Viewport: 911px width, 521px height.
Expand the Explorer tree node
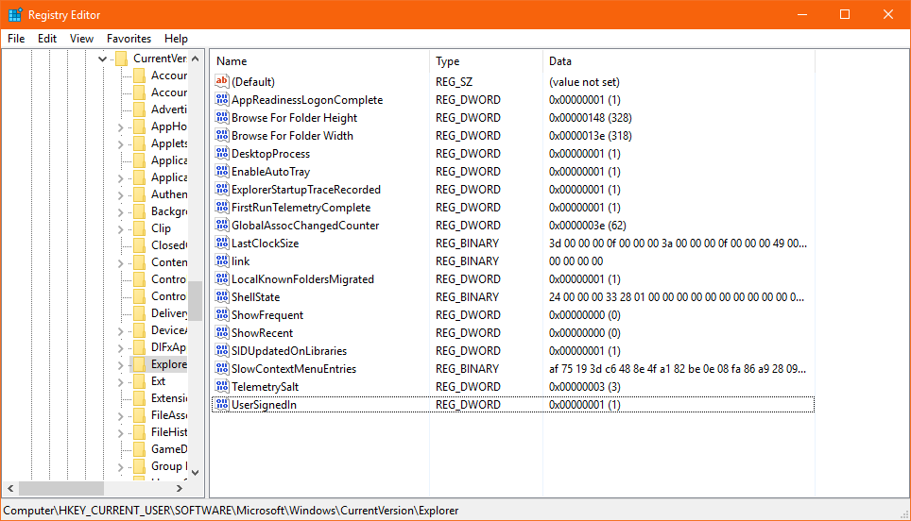coord(120,365)
